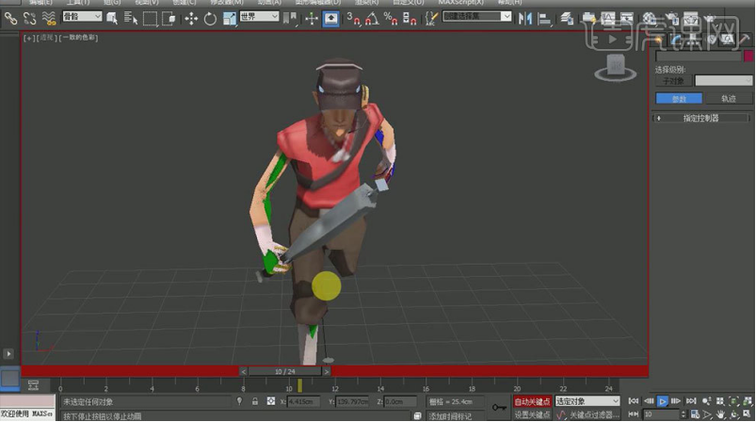Click the ViewCube in viewport
This screenshot has height=422, width=756.
click(616, 68)
